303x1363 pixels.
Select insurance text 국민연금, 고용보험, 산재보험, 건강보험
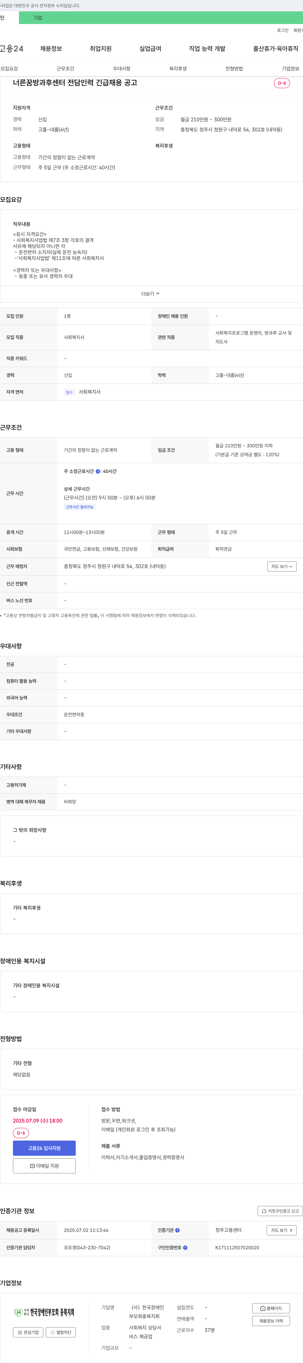click(100, 549)
